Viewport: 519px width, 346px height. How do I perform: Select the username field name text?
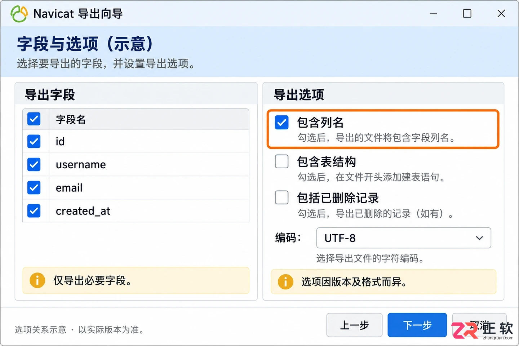[x=81, y=165]
